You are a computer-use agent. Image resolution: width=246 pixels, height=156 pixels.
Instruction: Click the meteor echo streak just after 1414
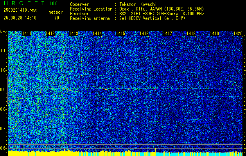pyautogui.click(x=104, y=89)
